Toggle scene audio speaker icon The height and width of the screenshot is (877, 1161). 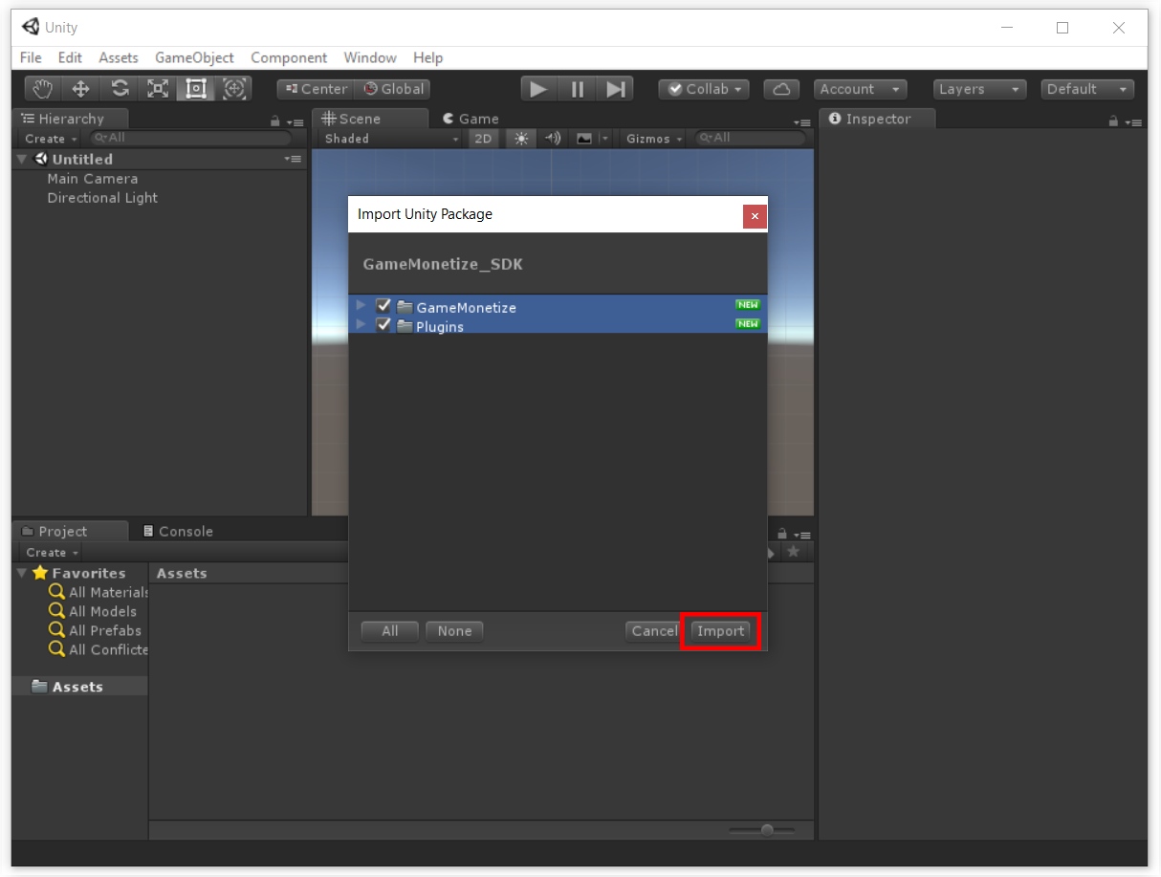pyautogui.click(x=552, y=139)
